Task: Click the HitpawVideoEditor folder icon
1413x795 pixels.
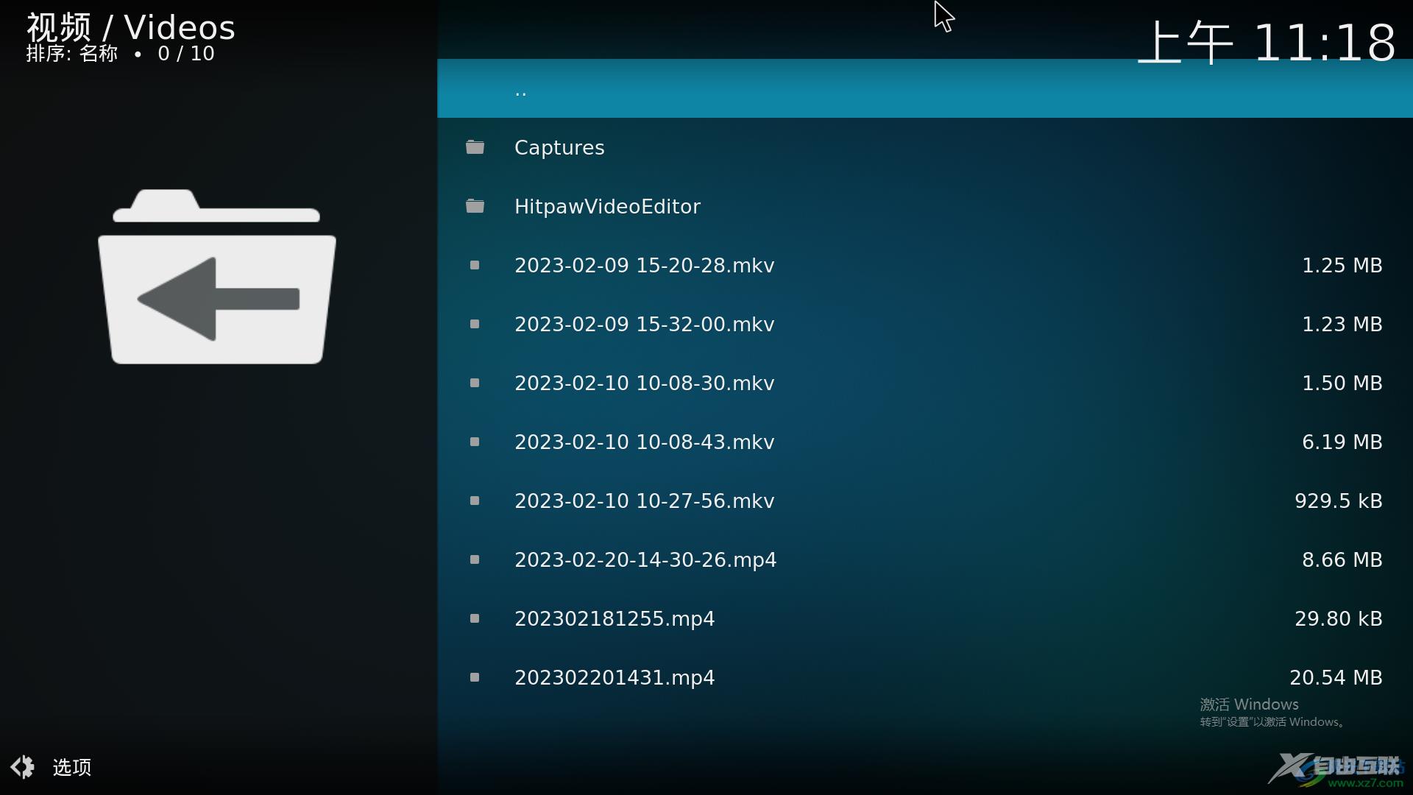Action: tap(475, 206)
